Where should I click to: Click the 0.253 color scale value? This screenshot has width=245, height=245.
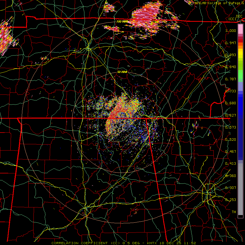click(x=231, y=200)
